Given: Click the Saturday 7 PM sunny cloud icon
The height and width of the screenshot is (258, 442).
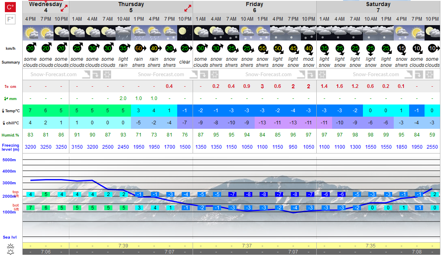Looking at the screenshot, I should pyautogui.click(x=416, y=33).
